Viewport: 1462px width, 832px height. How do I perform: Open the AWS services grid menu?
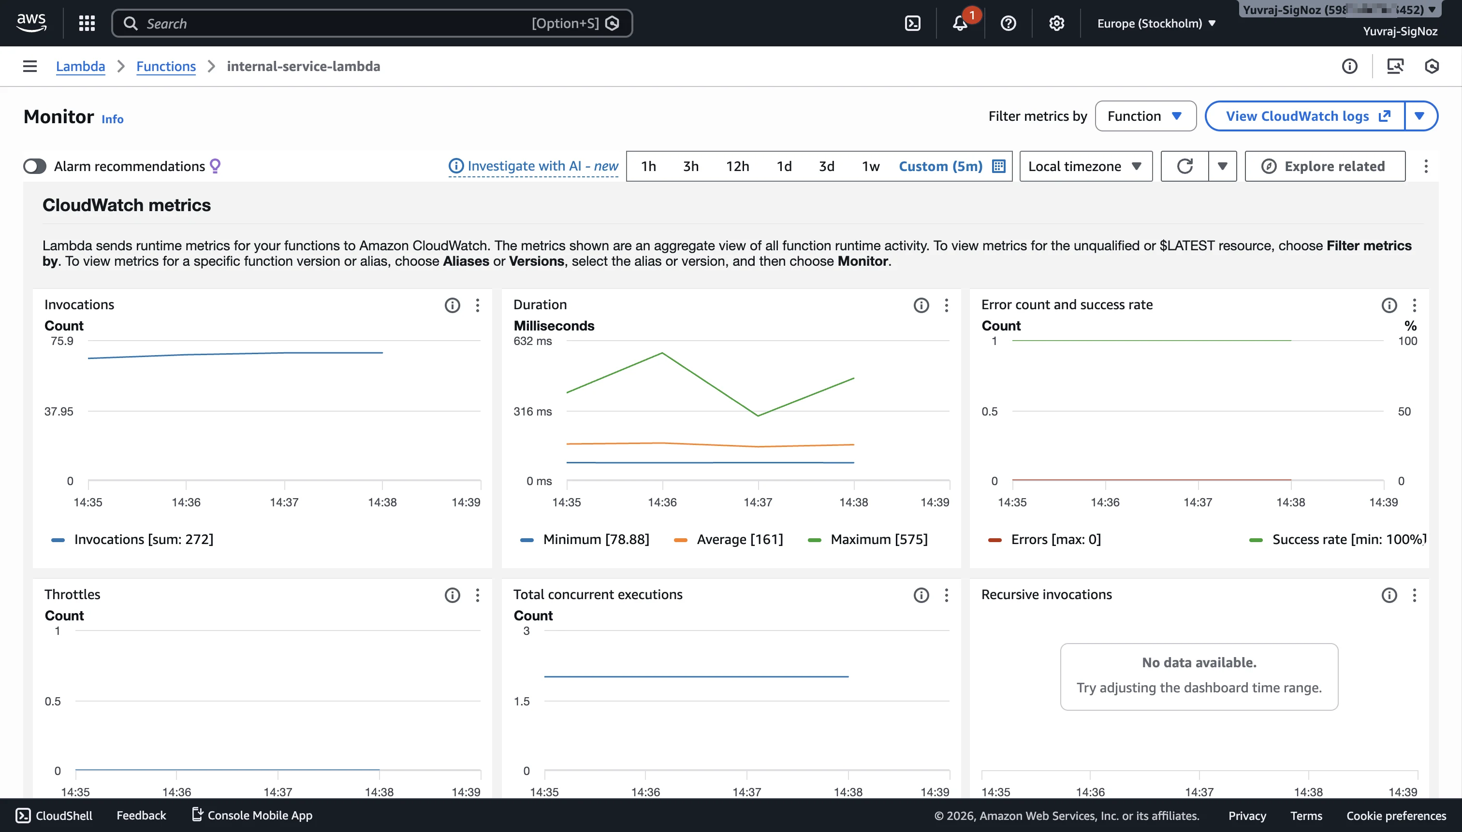(x=87, y=23)
